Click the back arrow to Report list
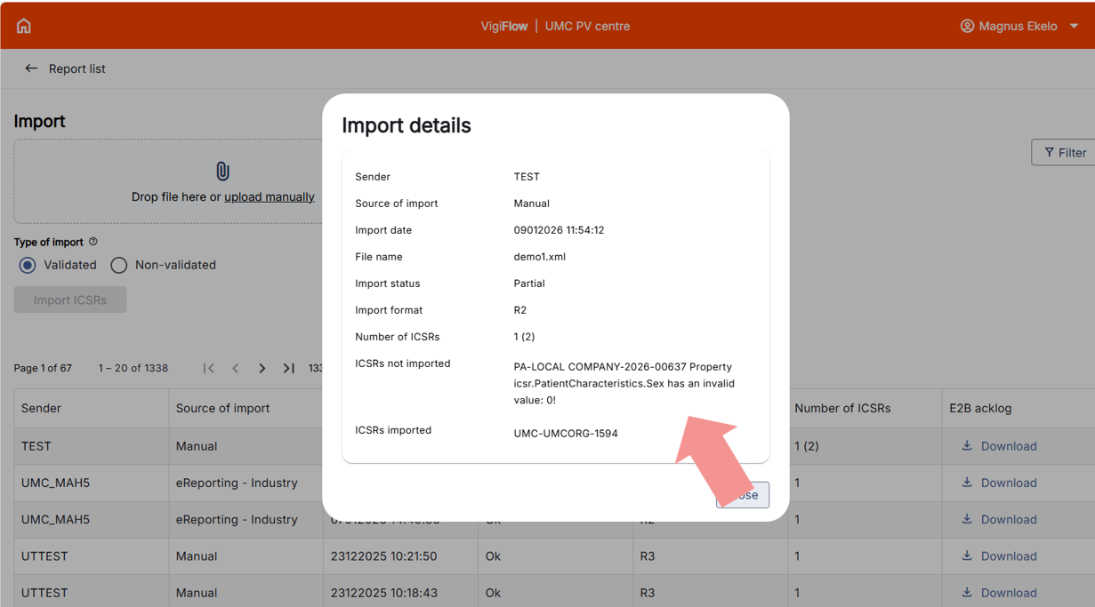 pyautogui.click(x=31, y=68)
